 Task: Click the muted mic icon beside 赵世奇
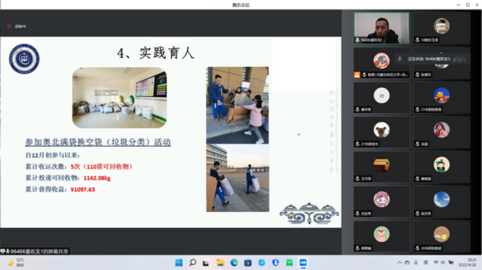[417, 213]
